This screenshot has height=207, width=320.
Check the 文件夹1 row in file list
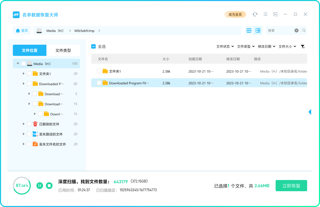99,71
